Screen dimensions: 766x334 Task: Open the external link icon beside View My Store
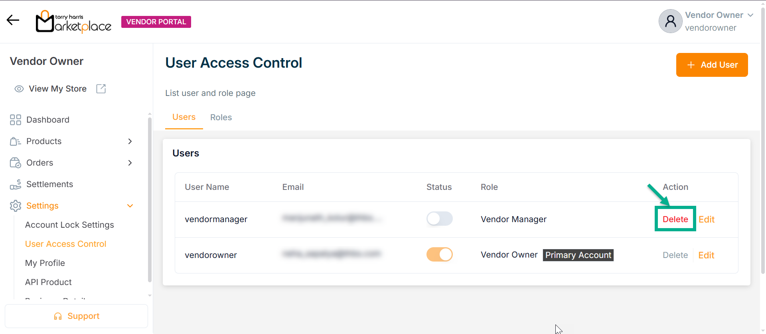tap(101, 89)
